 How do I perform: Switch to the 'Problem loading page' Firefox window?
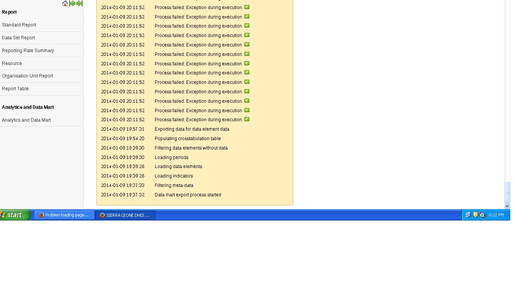[64, 215]
